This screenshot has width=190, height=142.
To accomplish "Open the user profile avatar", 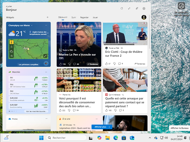I will (x=143, y=17).
